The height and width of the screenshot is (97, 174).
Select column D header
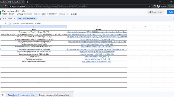[x=145, y=27]
